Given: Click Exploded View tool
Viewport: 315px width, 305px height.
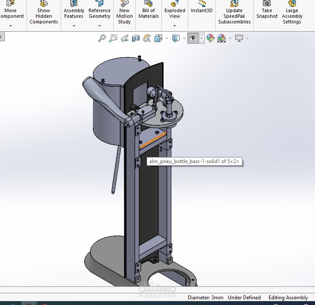Looking at the screenshot, I should click(x=174, y=10).
